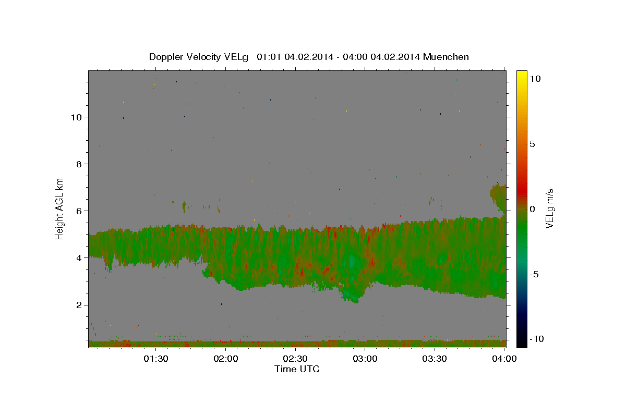Click the height axis label '4'
The width and height of the screenshot is (626, 417).
78,257
